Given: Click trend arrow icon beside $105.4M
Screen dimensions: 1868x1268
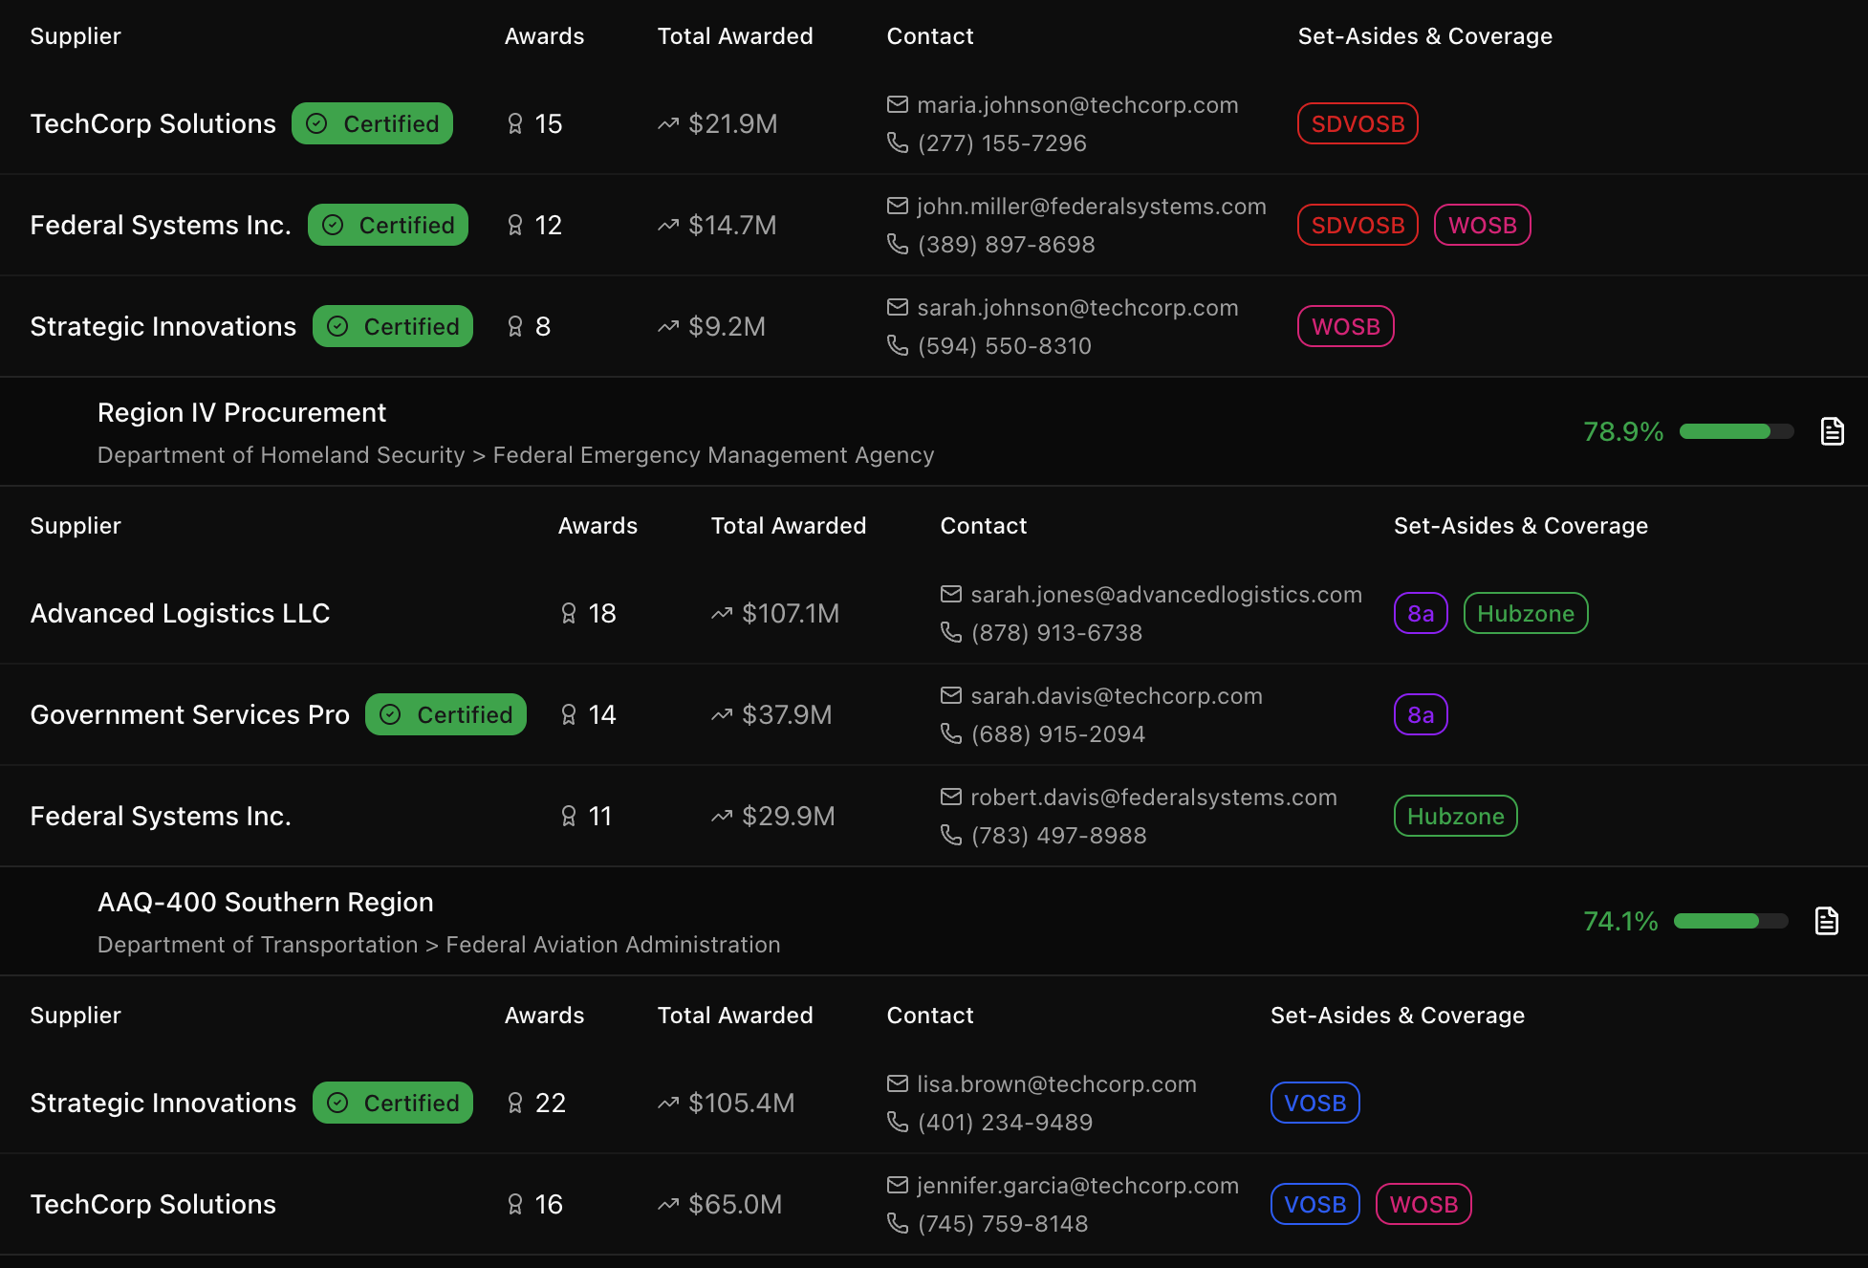Looking at the screenshot, I should (668, 1103).
